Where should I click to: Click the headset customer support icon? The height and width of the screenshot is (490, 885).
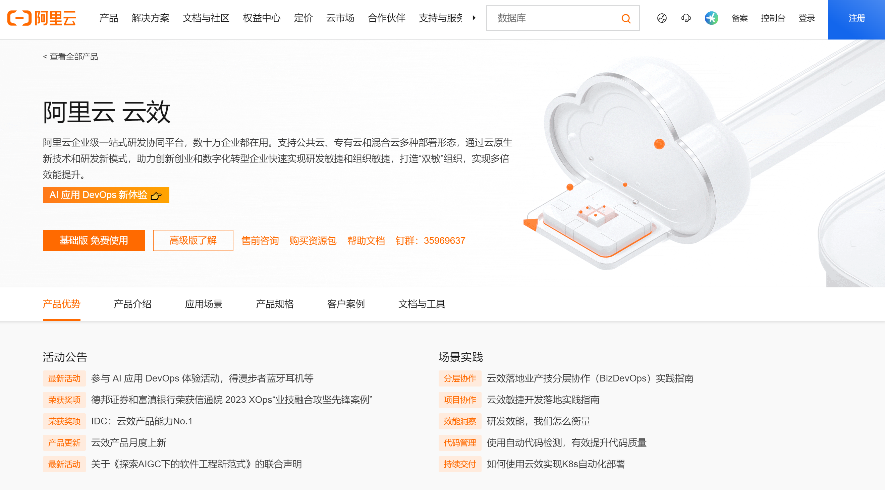click(686, 18)
